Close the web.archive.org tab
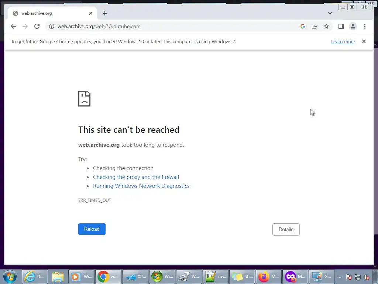The image size is (378, 284). click(x=91, y=13)
